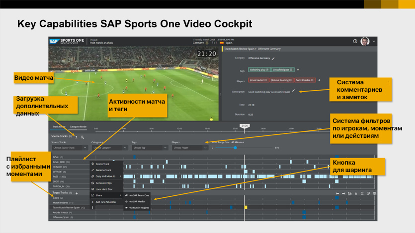This screenshot has height=233, width=415.
Task: Open the Choose Source Track dropdown
Action: click(x=70, y=148)
